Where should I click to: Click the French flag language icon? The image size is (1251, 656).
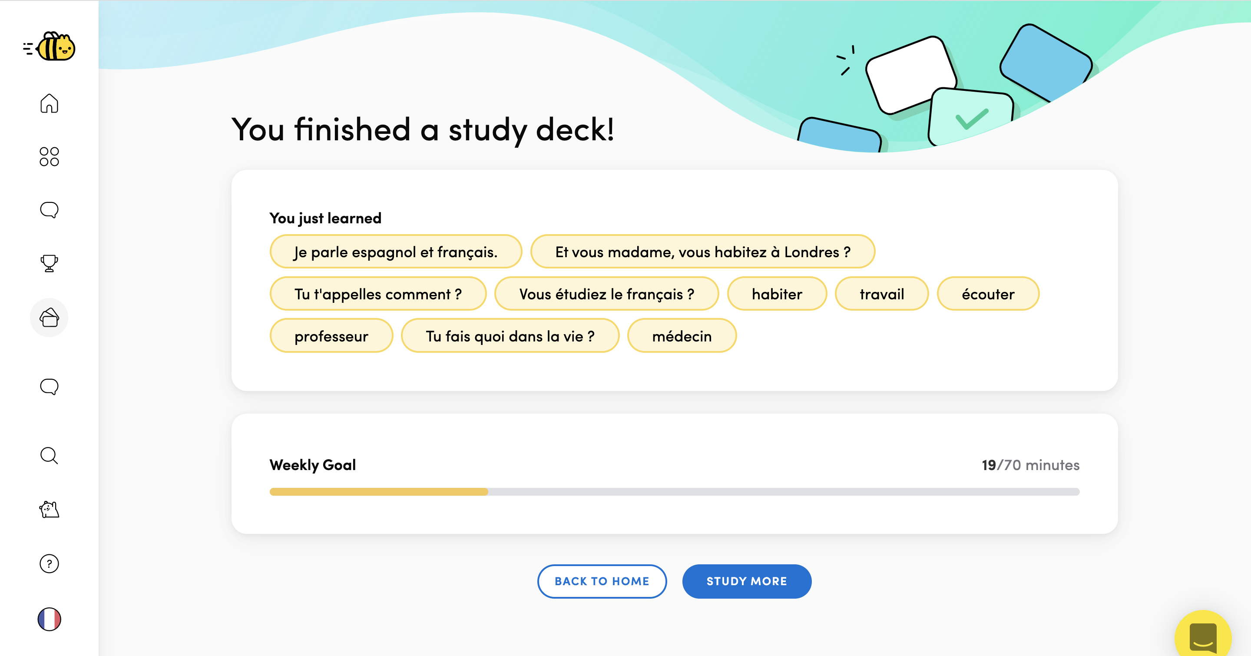coord(49,619)
